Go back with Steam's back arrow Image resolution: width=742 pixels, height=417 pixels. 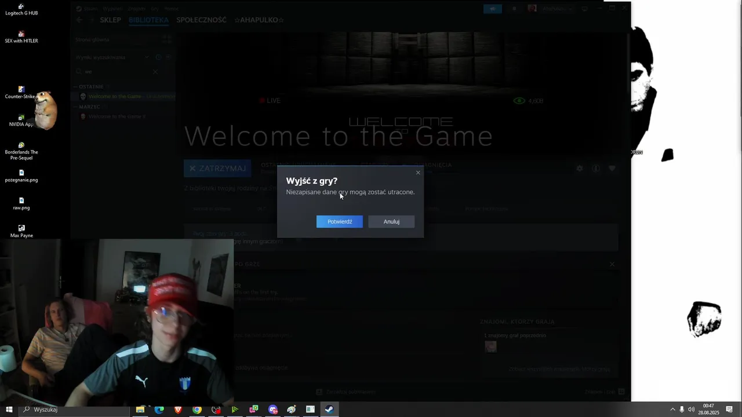click(79, 20)
